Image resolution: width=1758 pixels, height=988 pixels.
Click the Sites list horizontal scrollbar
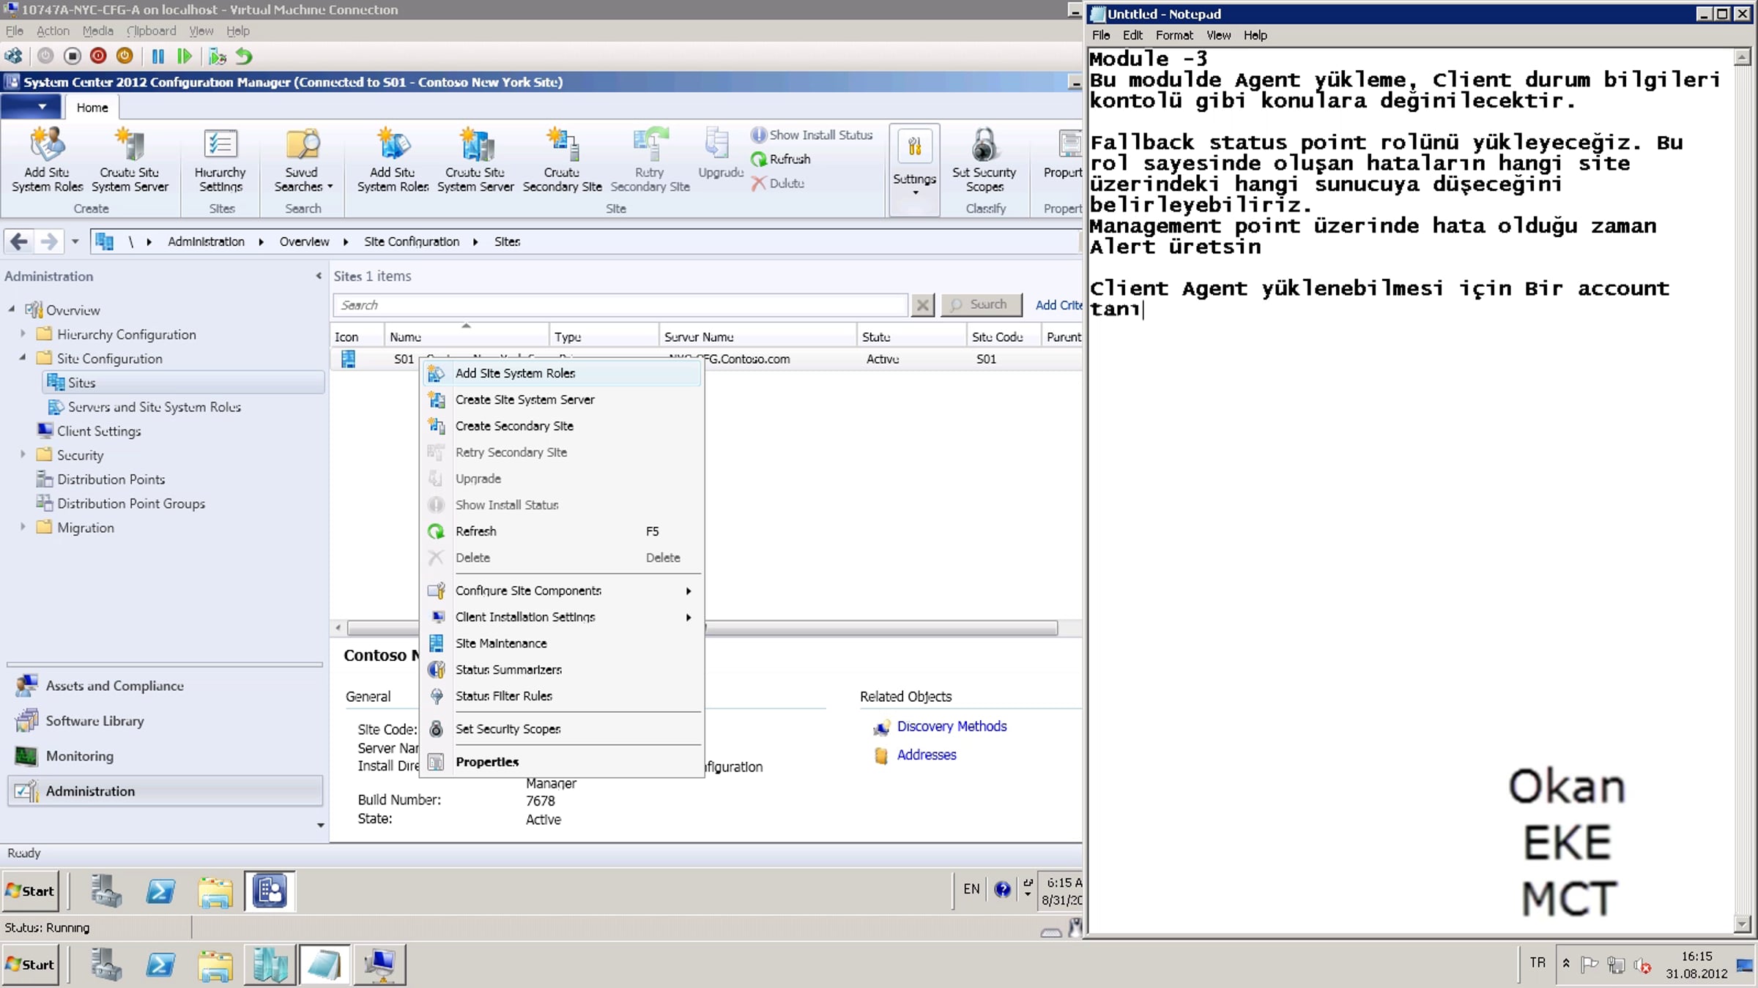(x=702, y=628)
